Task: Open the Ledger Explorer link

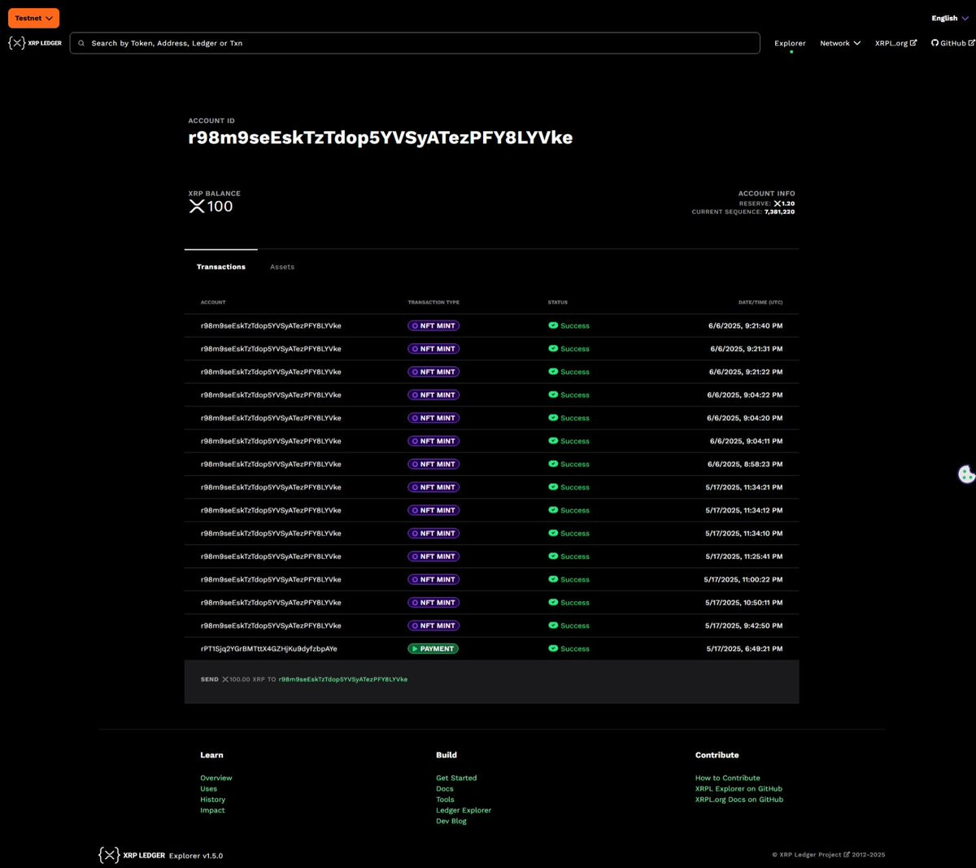Action: point(464,810)
